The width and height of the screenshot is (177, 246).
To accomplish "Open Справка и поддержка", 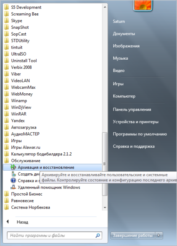I will [x=134, y=146].
